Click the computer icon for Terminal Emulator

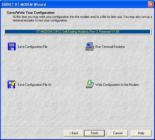(x=90, y=46)
